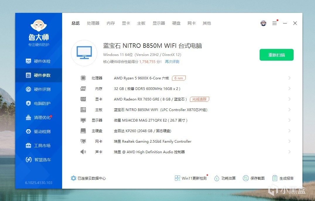The height and width of the screenshot is (201, 315).
Task: Click 32 GB DDR5 6000MHz memory text
Action: 147,88
